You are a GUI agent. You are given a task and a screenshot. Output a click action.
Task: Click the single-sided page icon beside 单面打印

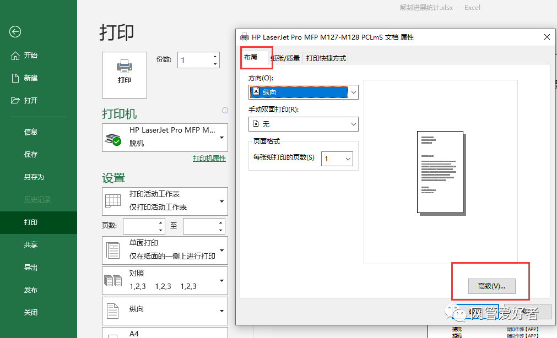tap(113, 250)
